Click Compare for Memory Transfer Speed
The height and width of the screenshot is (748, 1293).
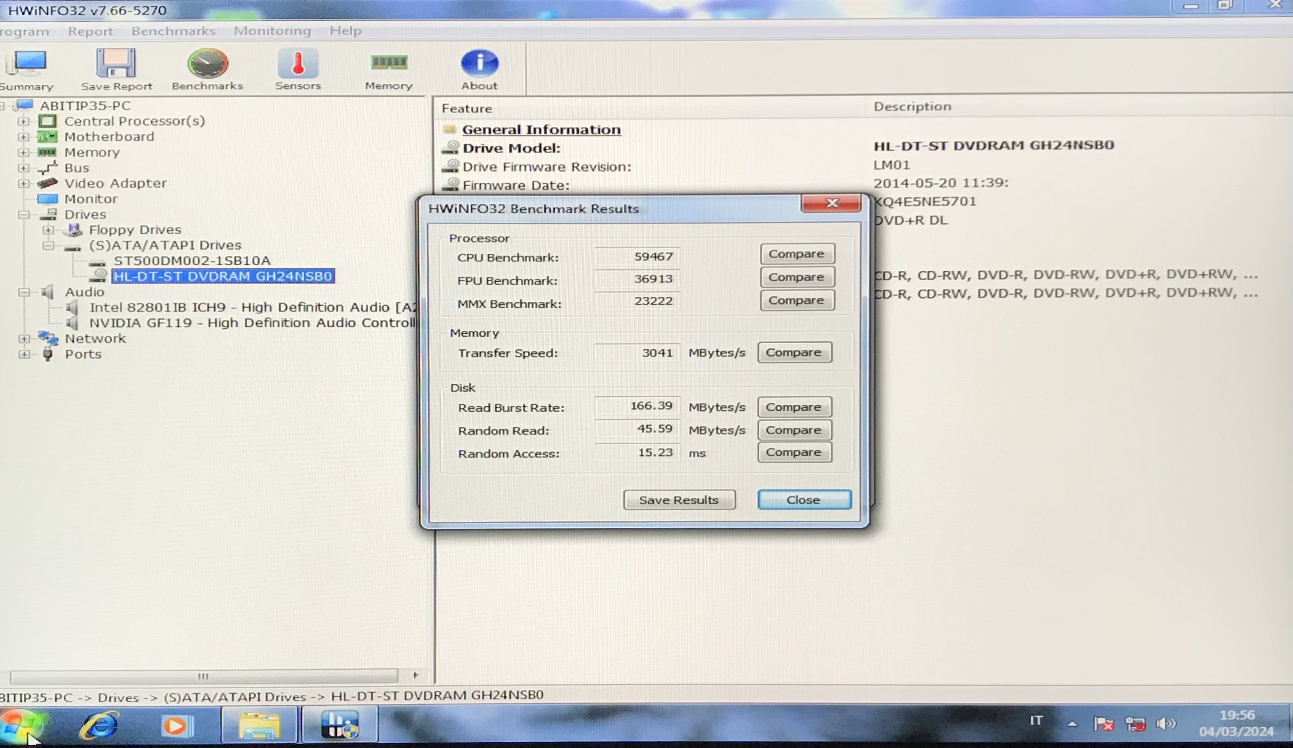click(794, 353)
